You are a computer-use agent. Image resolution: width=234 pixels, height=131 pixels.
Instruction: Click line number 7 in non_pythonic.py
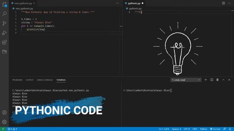coord(16,33)
